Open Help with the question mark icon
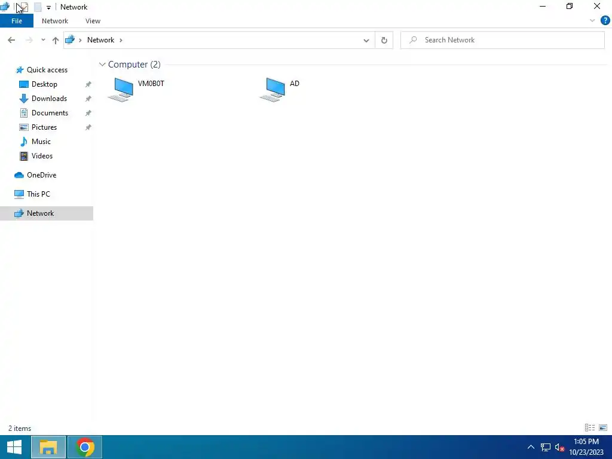The image size is (612, 459). point(605,20)
